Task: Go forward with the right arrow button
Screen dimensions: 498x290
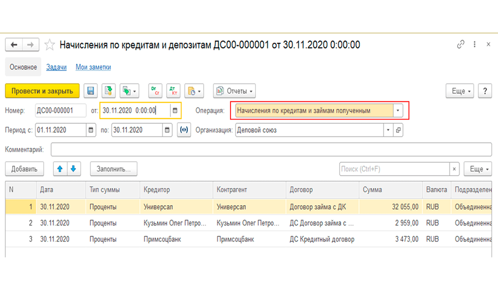Action: [x=31, y=45]
